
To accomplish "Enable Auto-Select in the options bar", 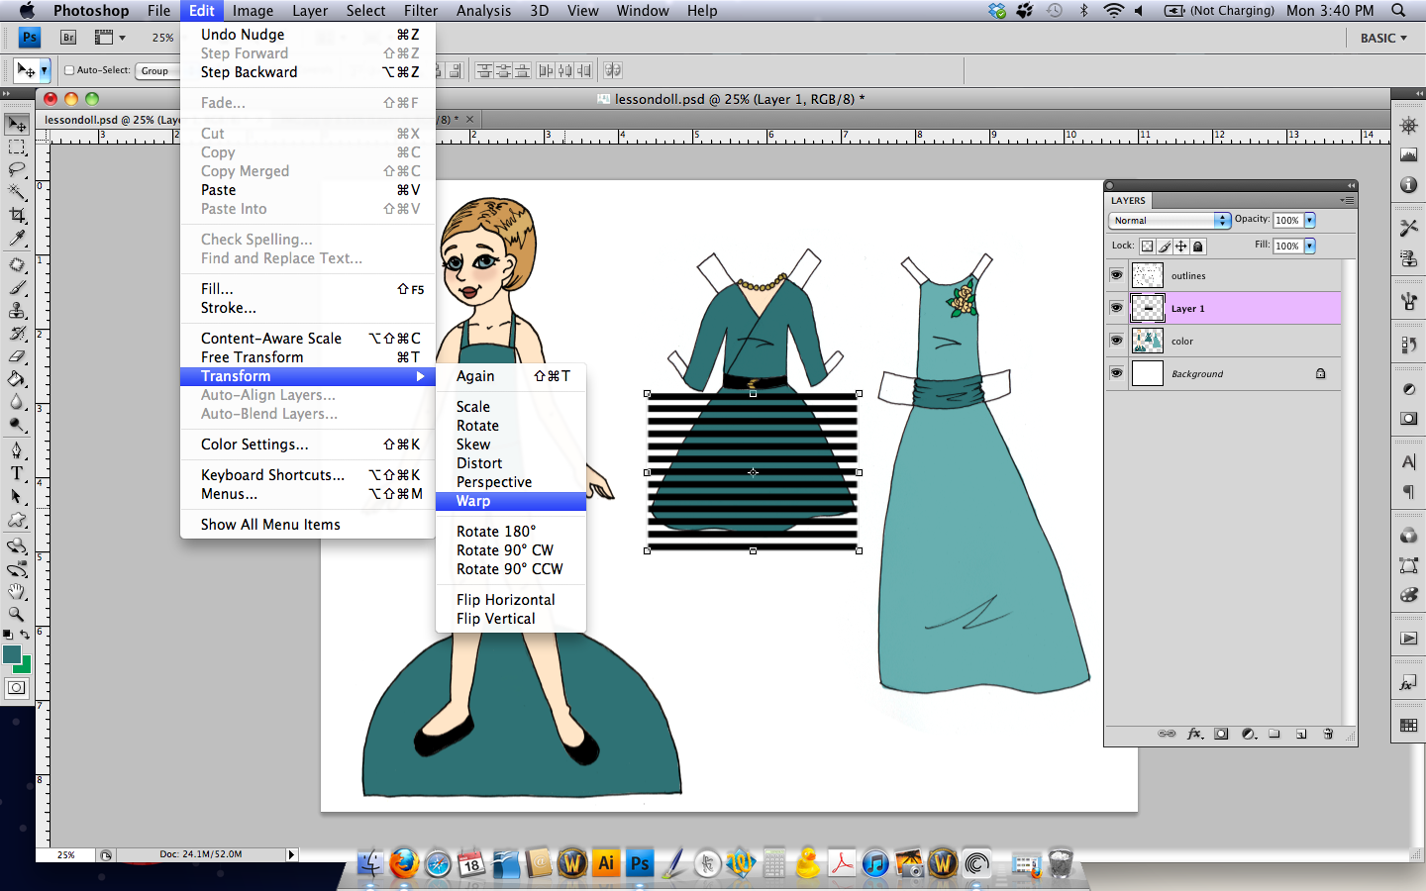I will click(x=68, y=70).
